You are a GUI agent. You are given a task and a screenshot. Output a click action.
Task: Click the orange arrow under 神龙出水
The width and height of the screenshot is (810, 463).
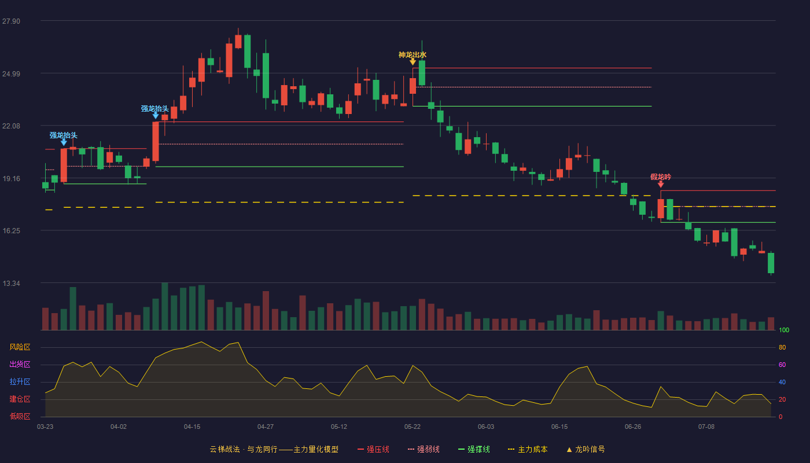pyautogui.click(x=413, y=62)
